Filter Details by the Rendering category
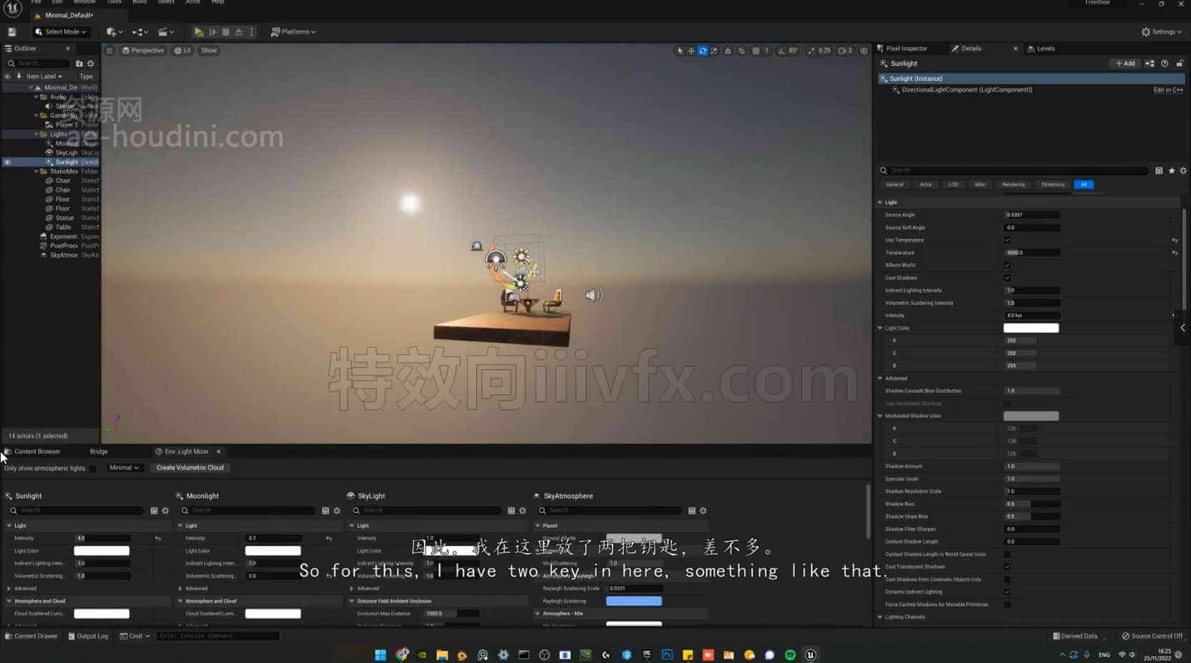 [1013, 185]
